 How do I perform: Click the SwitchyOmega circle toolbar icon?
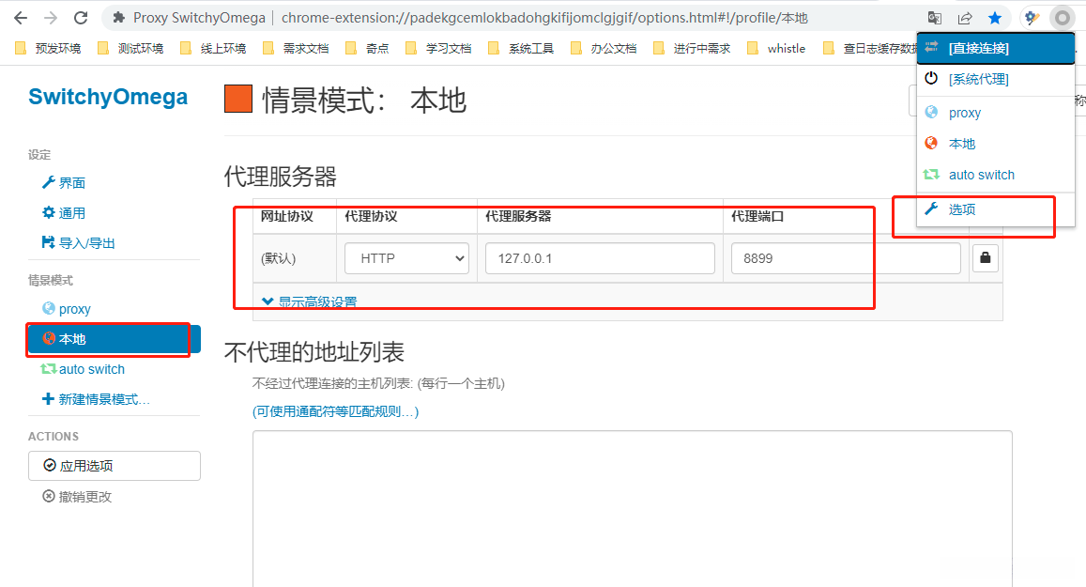coord(1062,18)
